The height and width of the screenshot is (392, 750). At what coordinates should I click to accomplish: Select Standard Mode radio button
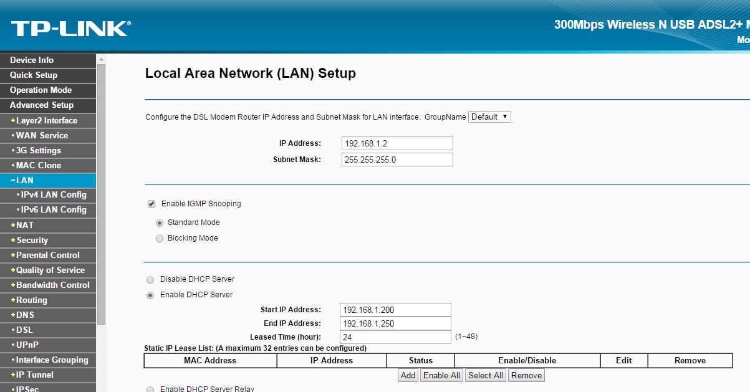coord(160,222)
